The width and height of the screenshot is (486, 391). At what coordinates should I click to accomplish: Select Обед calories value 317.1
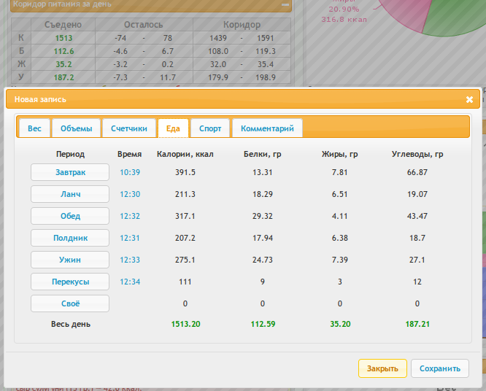click(185, 216)
